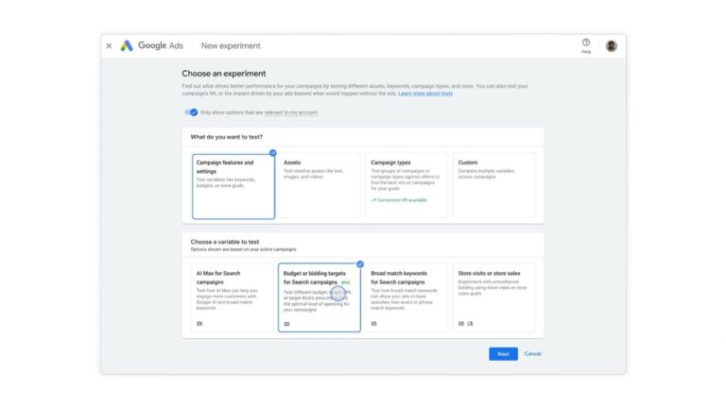Click campaign icon under Broad match card
The width and height of the screenshot is (726, 408).
point(373,324)
